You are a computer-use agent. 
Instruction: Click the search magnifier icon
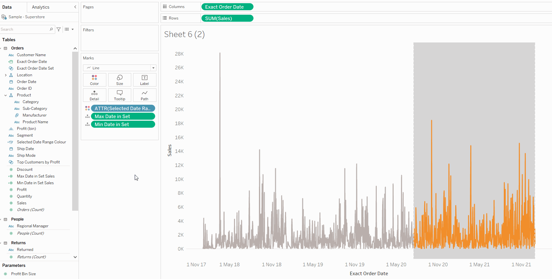click(x=51, y=29)
